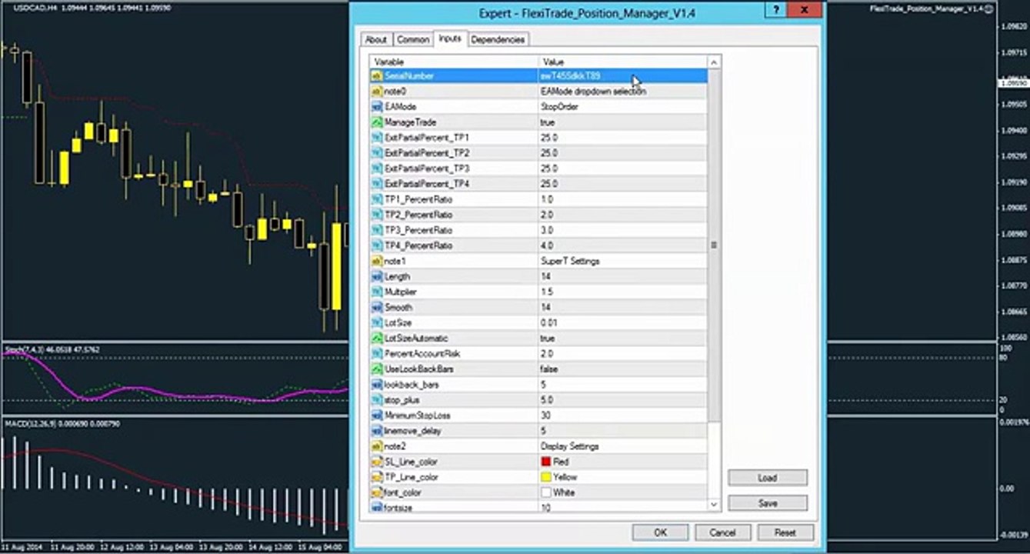1030x554 pixels.
Task: Click the EAMode integer type icon
Action: click(377, 107)
